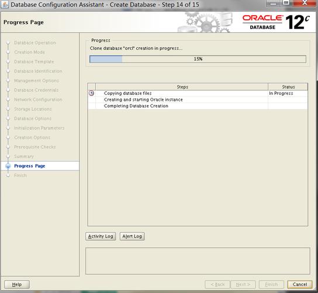Click the empty message box below the logs
Viewport: 318px width, 293px height.
click(198, 261)
